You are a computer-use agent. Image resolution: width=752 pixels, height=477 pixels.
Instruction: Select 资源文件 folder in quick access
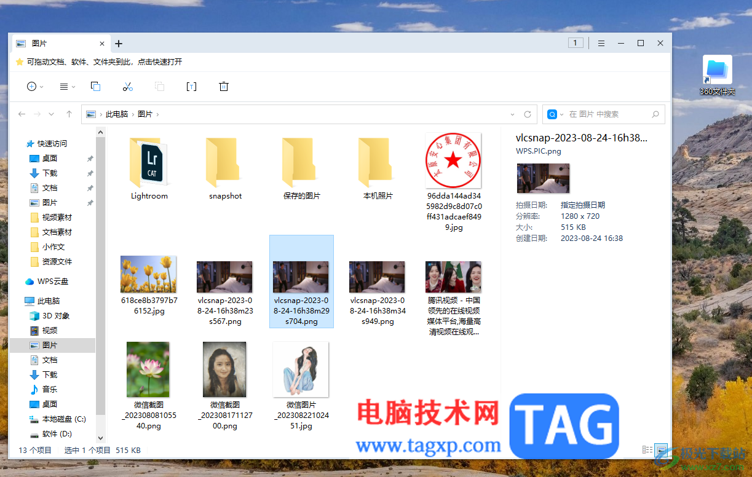52,262
